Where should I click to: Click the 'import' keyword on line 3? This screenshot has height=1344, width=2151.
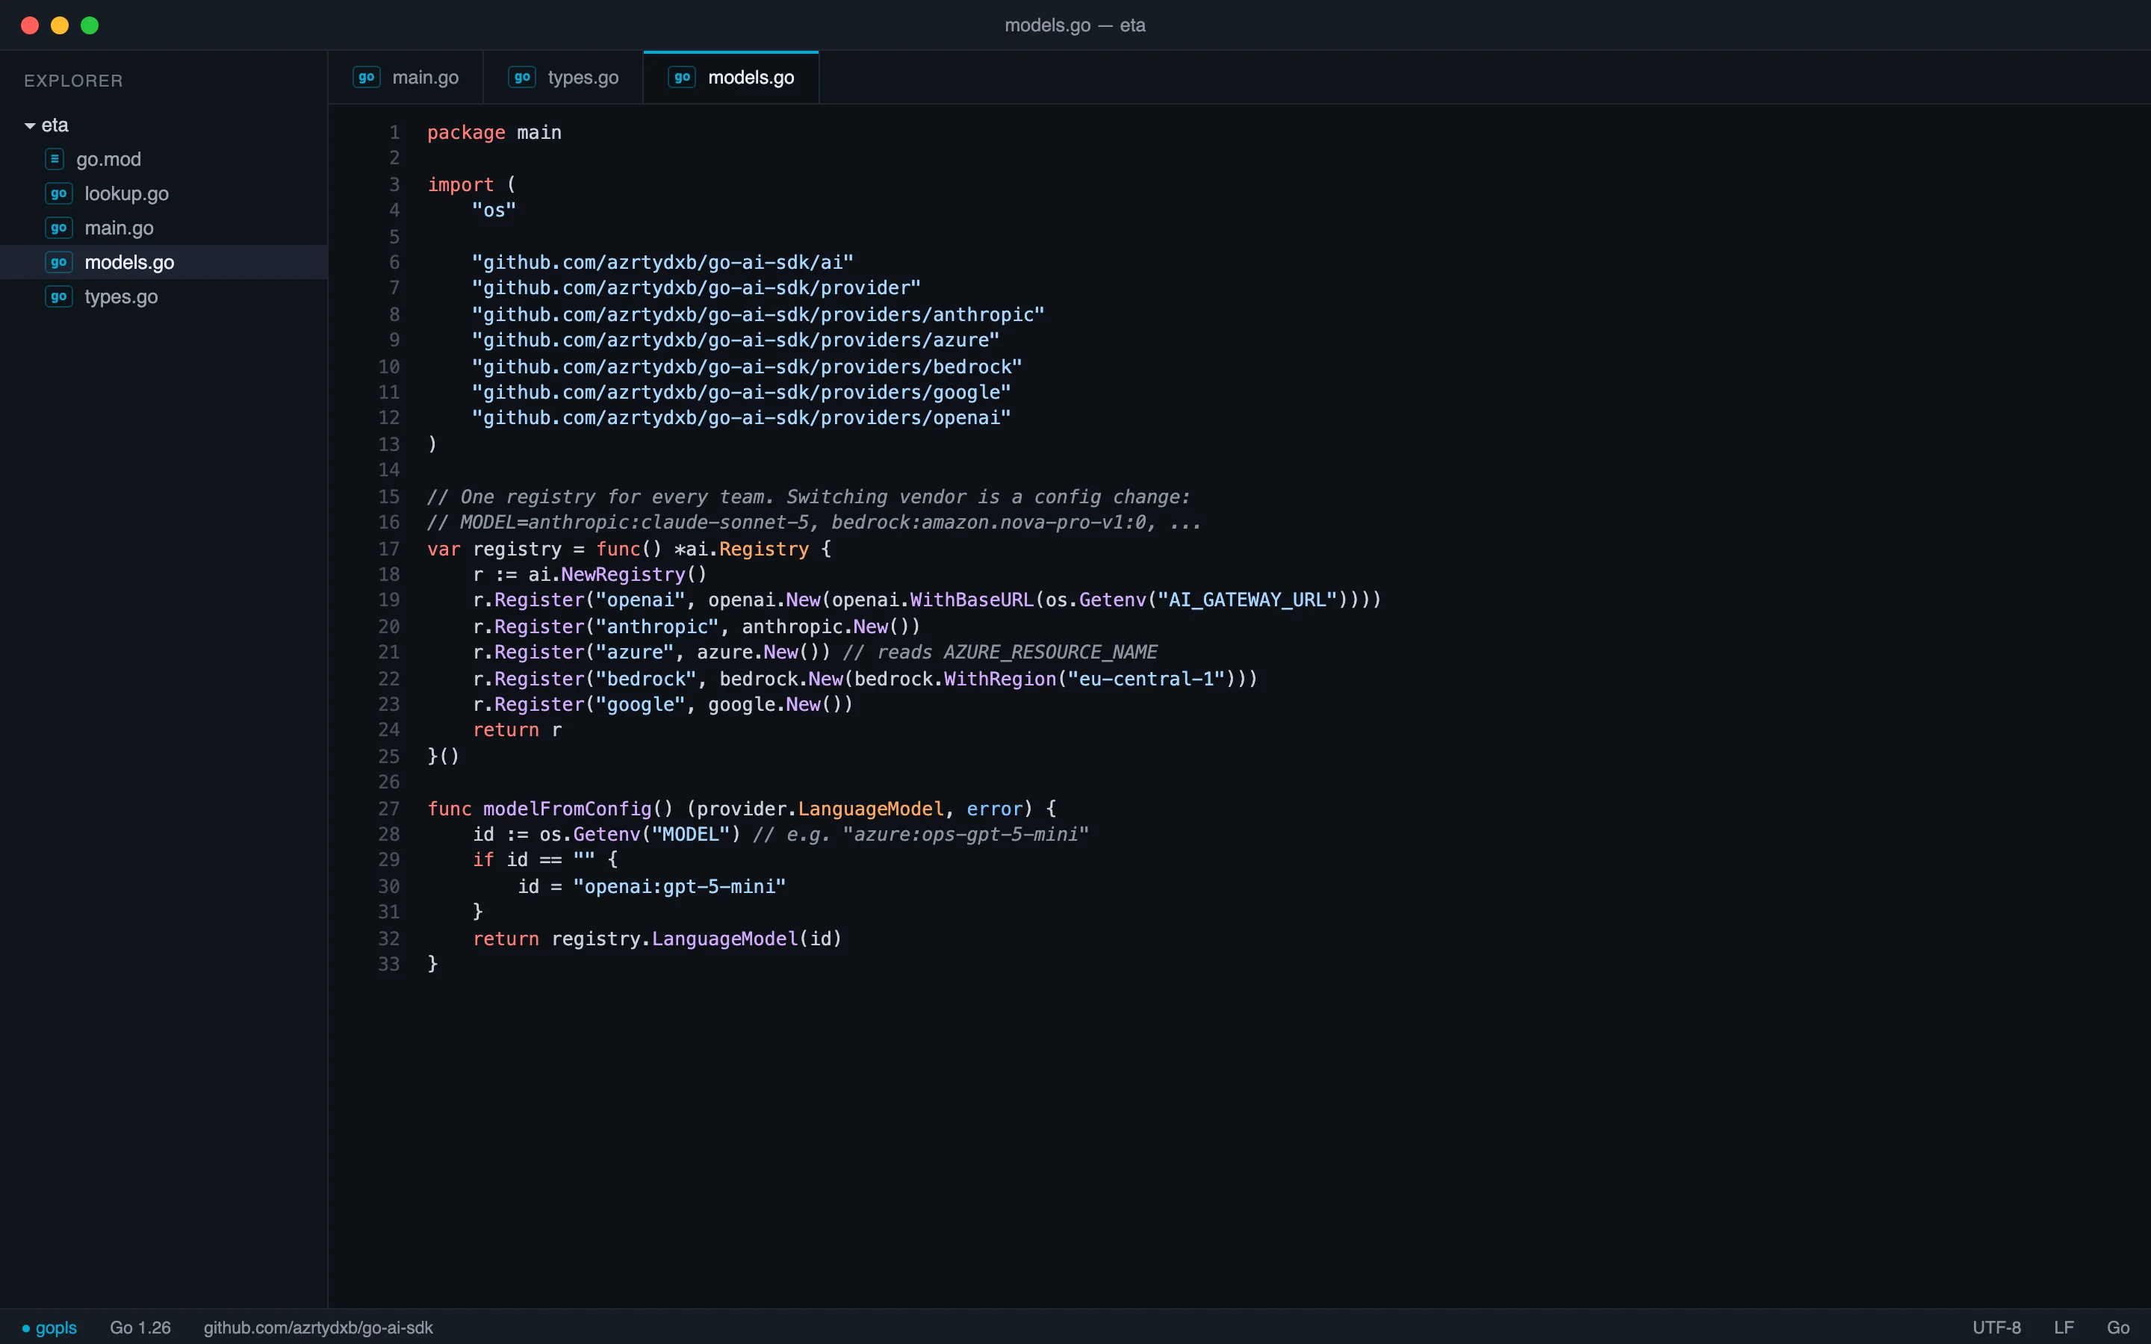tap(460, 184)
